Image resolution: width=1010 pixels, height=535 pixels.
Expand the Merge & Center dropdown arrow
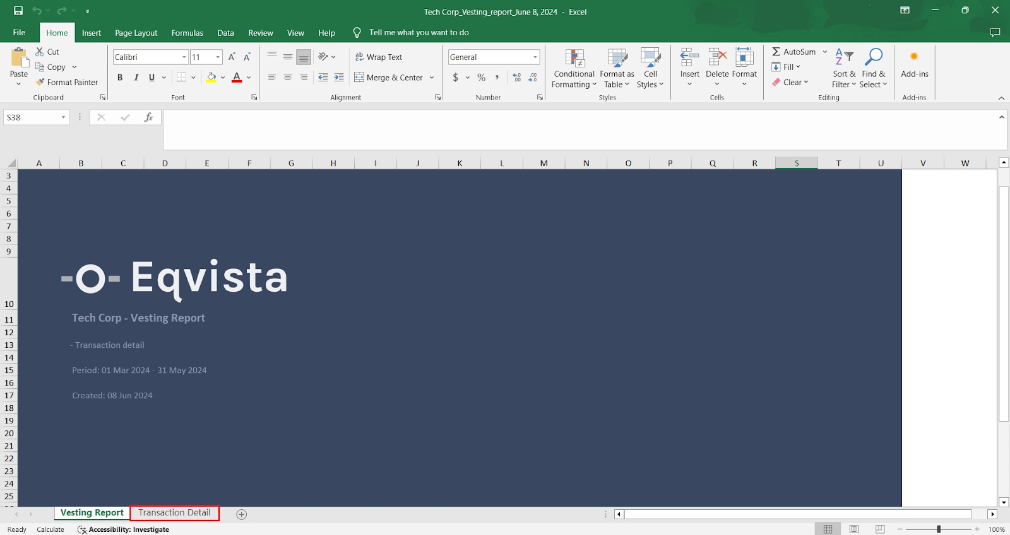click(x=432, y=78)
